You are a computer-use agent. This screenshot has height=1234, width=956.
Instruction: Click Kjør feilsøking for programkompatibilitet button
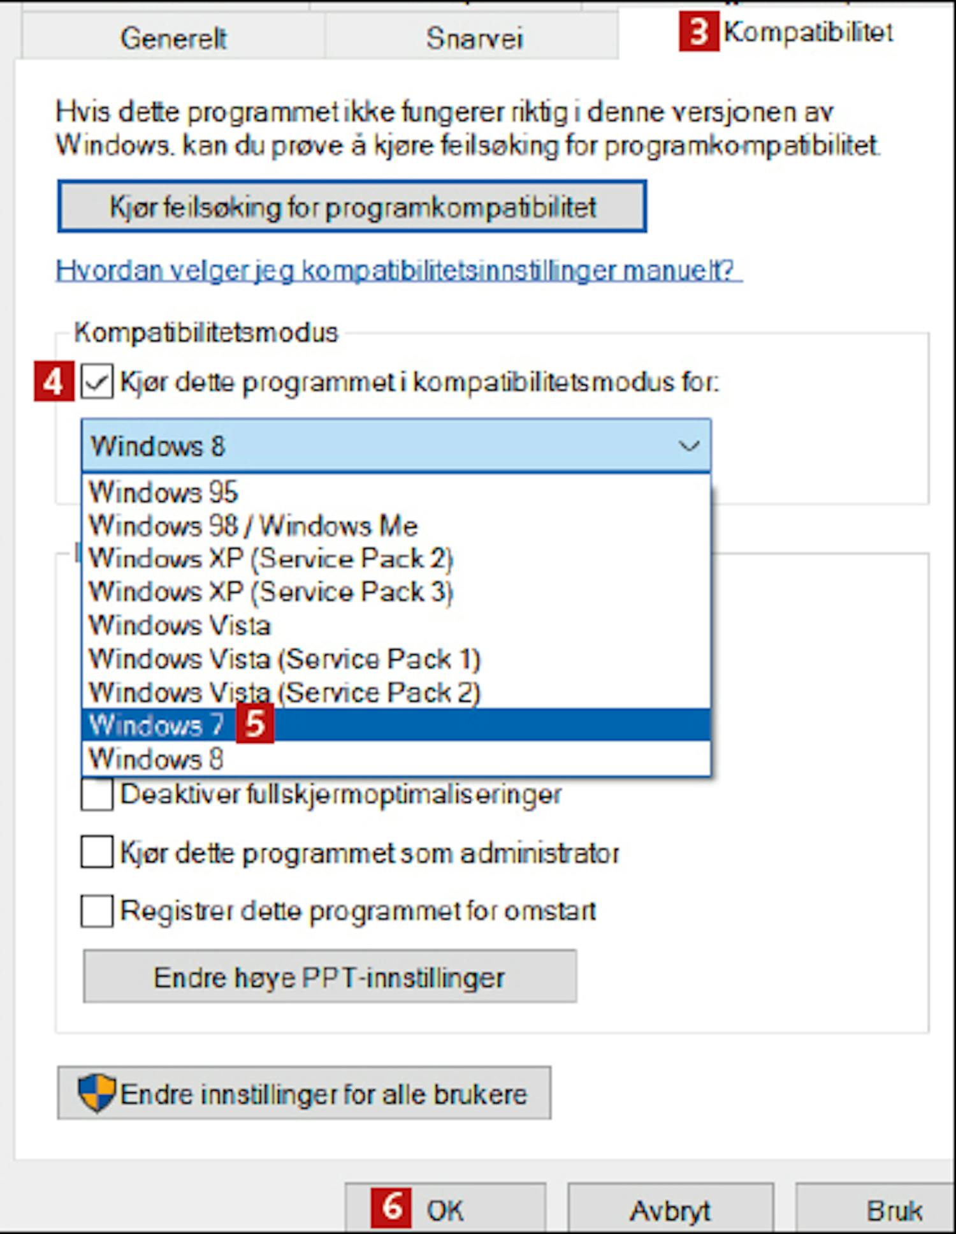click(352, 207)
